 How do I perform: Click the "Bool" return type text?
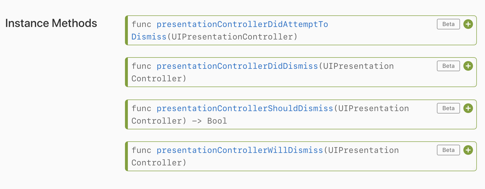click(217, 121)
